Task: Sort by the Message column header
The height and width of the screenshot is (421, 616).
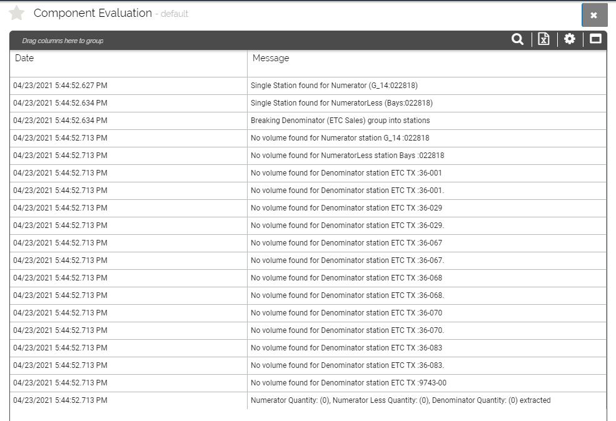Action: click(x=271, y=58)
